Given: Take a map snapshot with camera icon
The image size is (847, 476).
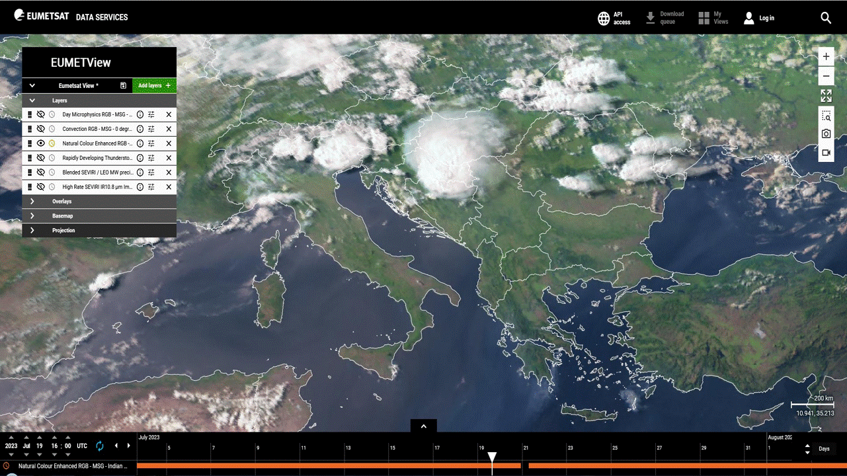Looking at the screenshot, I should pos(826,134).
